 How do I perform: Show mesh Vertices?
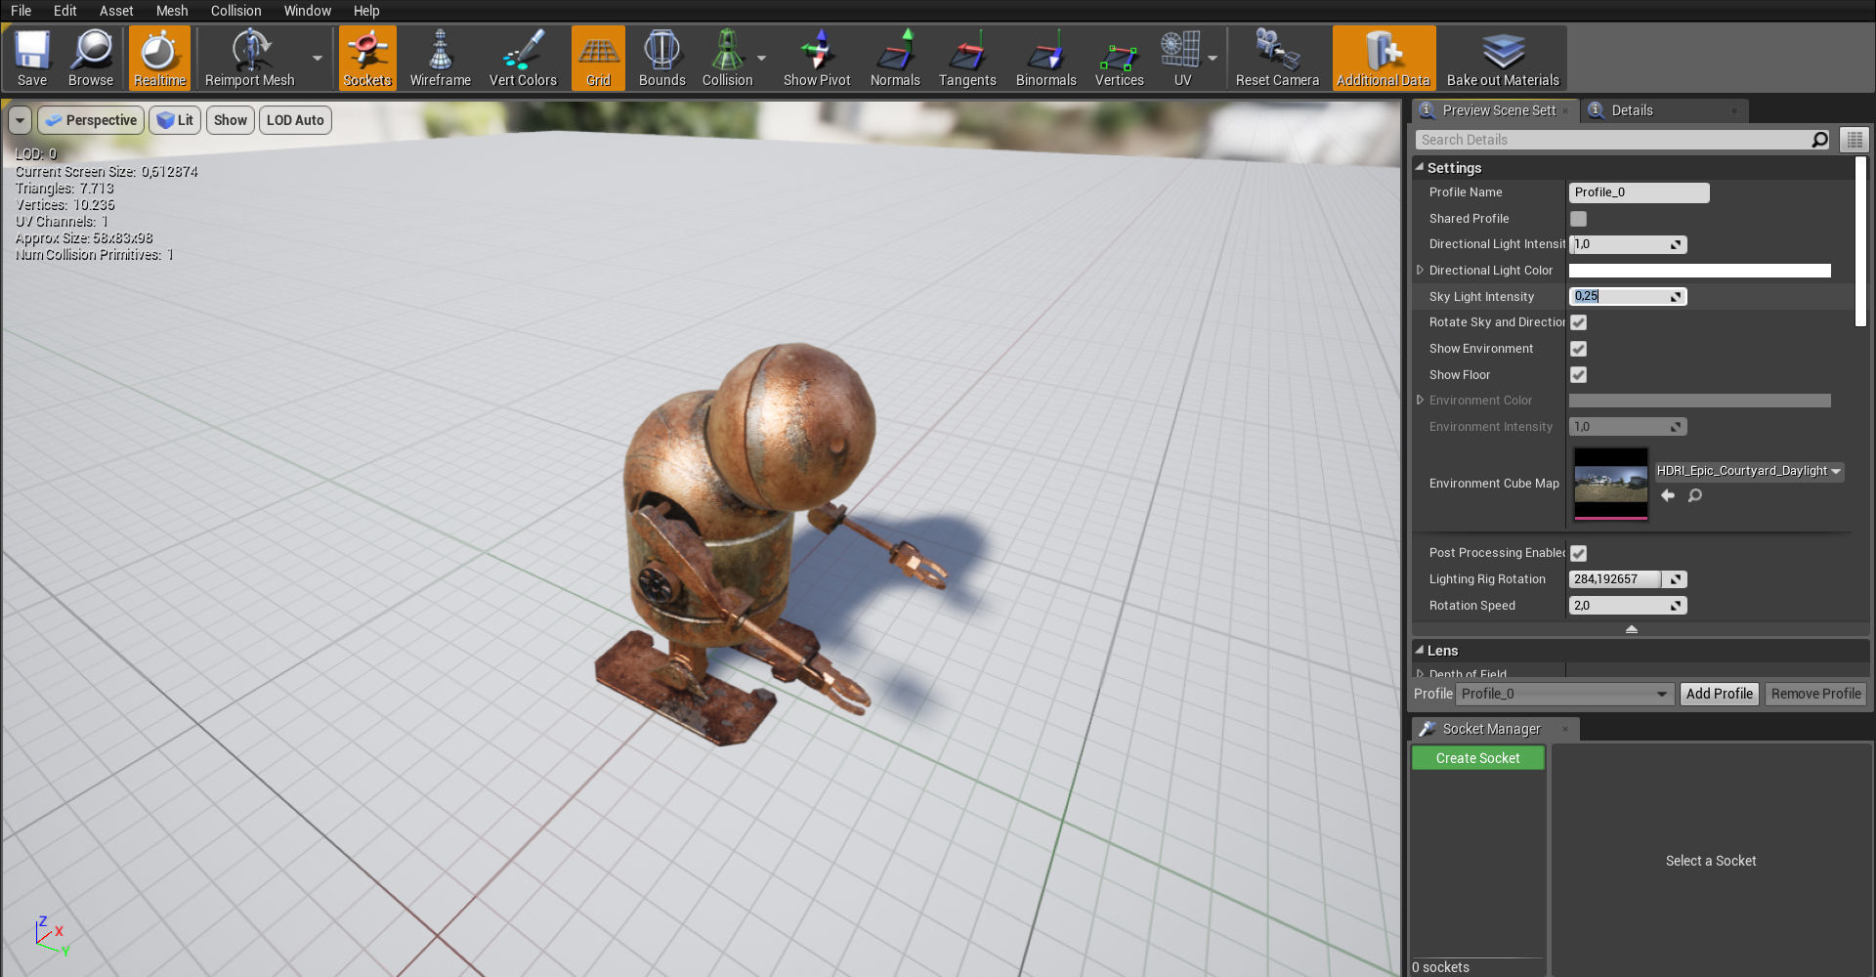(x=1119, y=59)
